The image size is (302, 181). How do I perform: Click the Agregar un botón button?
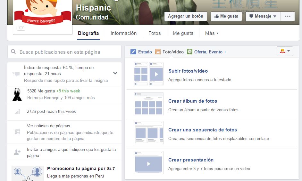click(186, 16)
